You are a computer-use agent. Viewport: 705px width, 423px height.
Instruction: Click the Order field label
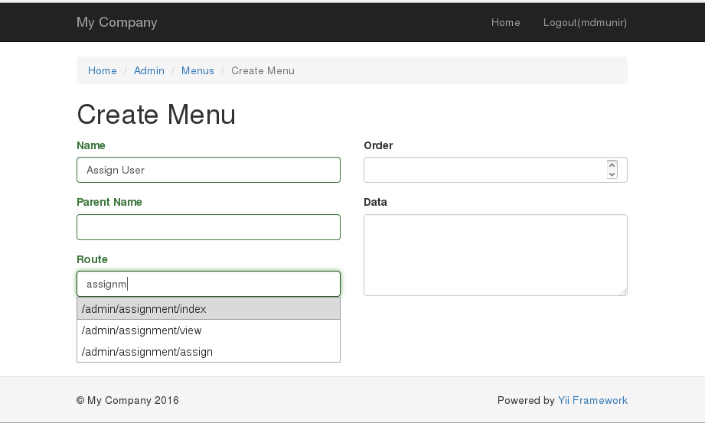[x=378, y=145]
